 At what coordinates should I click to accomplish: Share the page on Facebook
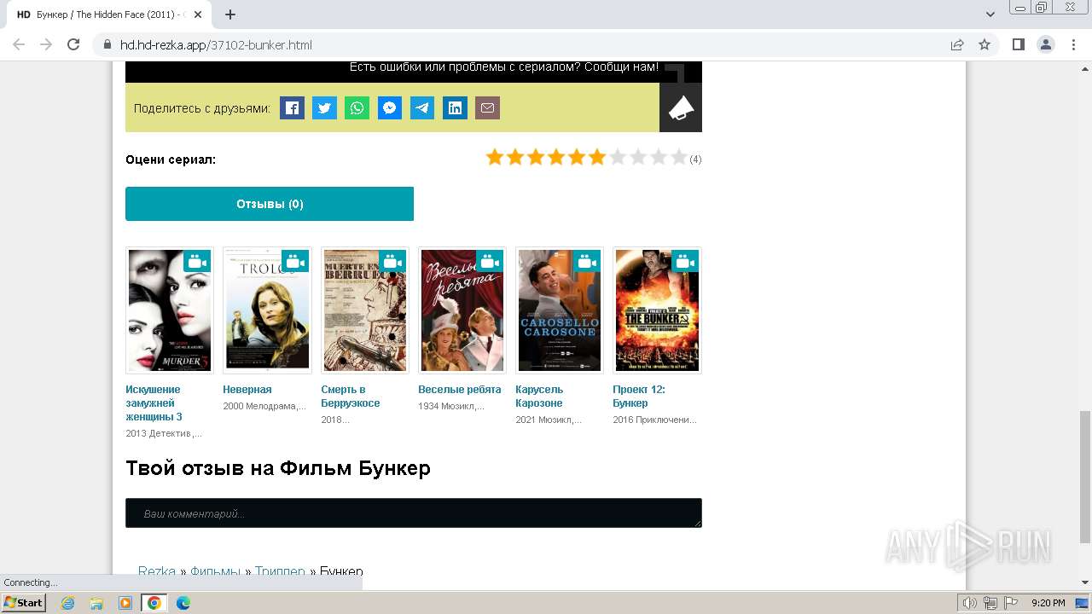pos(292,107)
